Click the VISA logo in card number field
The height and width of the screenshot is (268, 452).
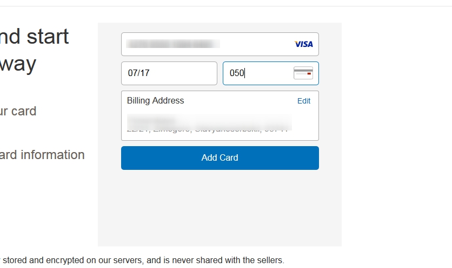pyautogui.click(x=303, y=44)
